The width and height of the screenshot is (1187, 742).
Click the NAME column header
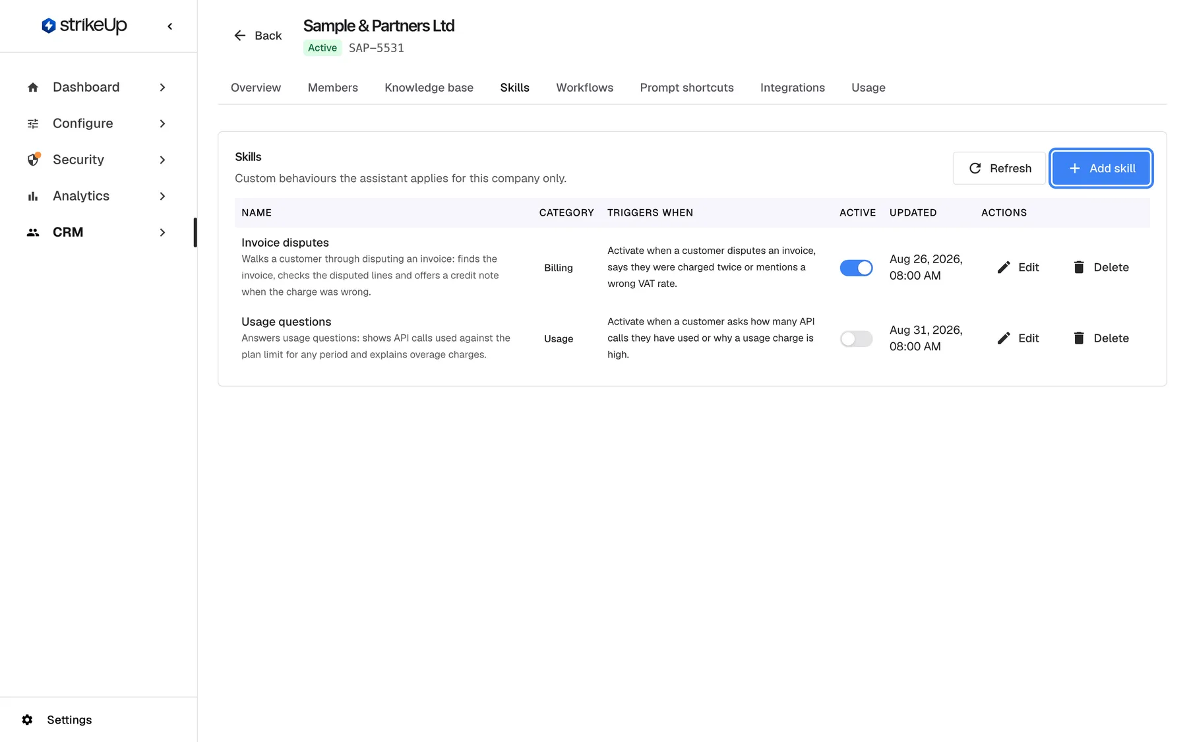(257, 212)
